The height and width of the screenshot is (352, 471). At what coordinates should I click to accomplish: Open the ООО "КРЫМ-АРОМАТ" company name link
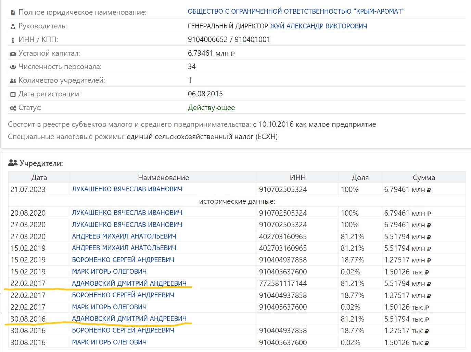[x=296, y=12]
